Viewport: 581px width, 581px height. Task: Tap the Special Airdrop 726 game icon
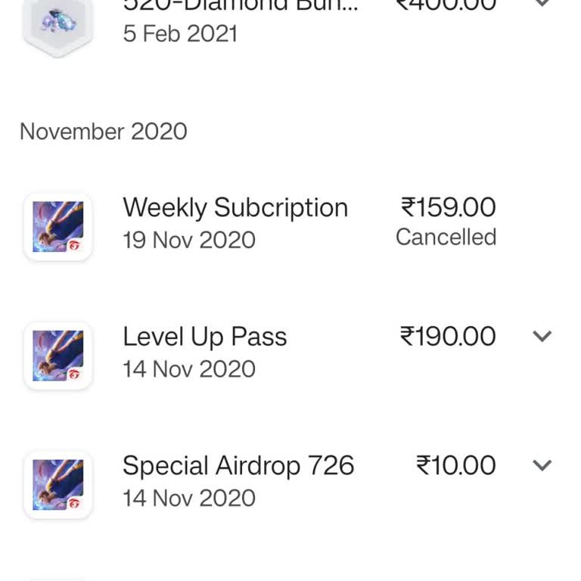point(57,485)
